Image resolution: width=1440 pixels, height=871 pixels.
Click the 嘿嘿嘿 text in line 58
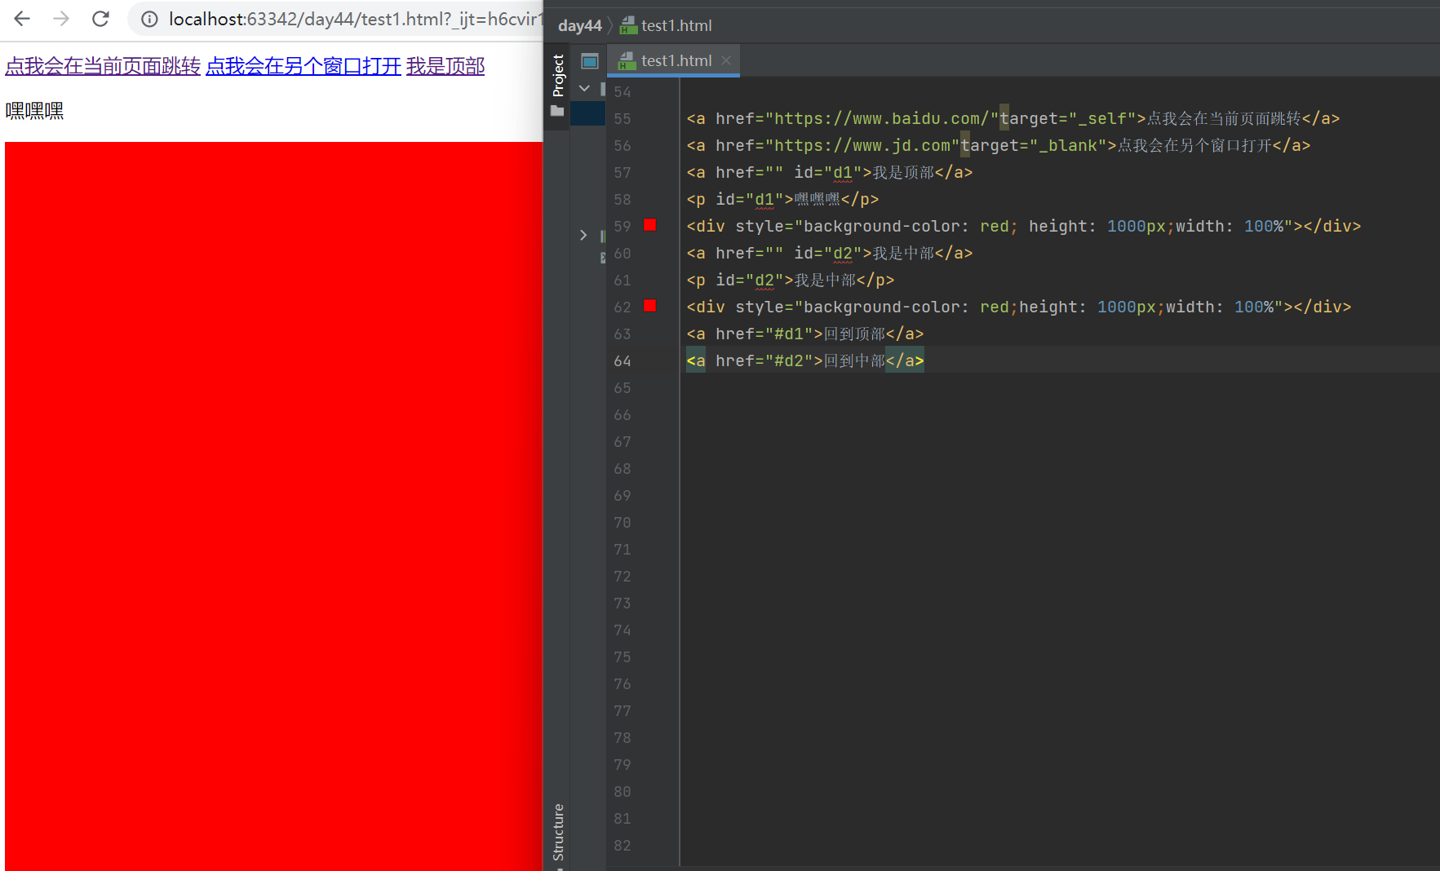click(x=817, y=199)
